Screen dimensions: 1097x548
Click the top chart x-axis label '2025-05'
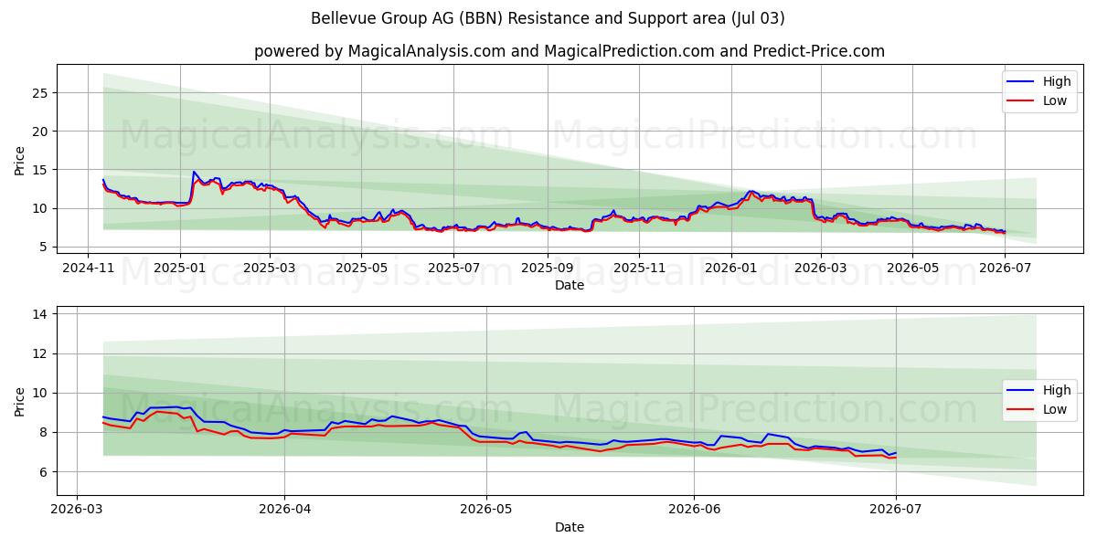(x=360, y=268)
